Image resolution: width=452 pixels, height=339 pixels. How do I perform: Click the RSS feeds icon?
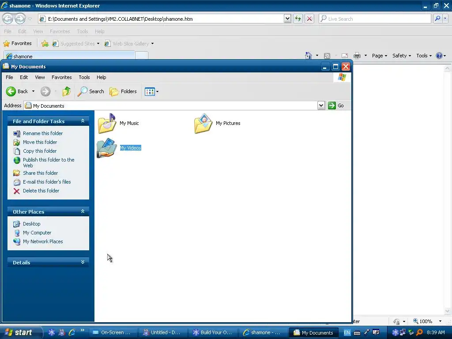(327, 56)
